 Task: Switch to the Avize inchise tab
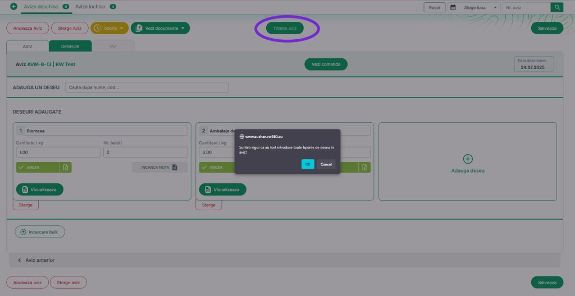point(90,7)
